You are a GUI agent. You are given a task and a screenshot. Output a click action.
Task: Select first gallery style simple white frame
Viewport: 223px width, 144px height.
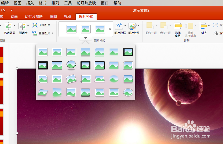click(43, 52)
